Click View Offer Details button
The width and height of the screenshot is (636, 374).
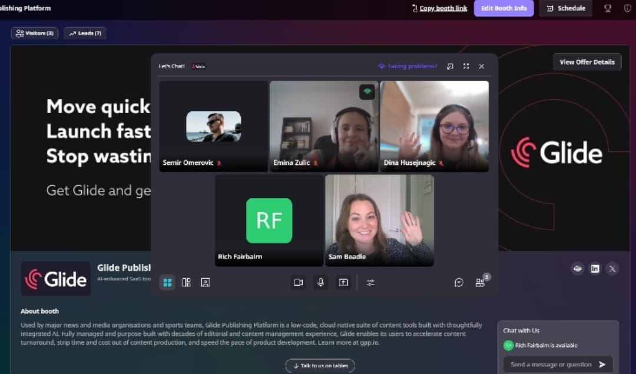pos(587,62)
